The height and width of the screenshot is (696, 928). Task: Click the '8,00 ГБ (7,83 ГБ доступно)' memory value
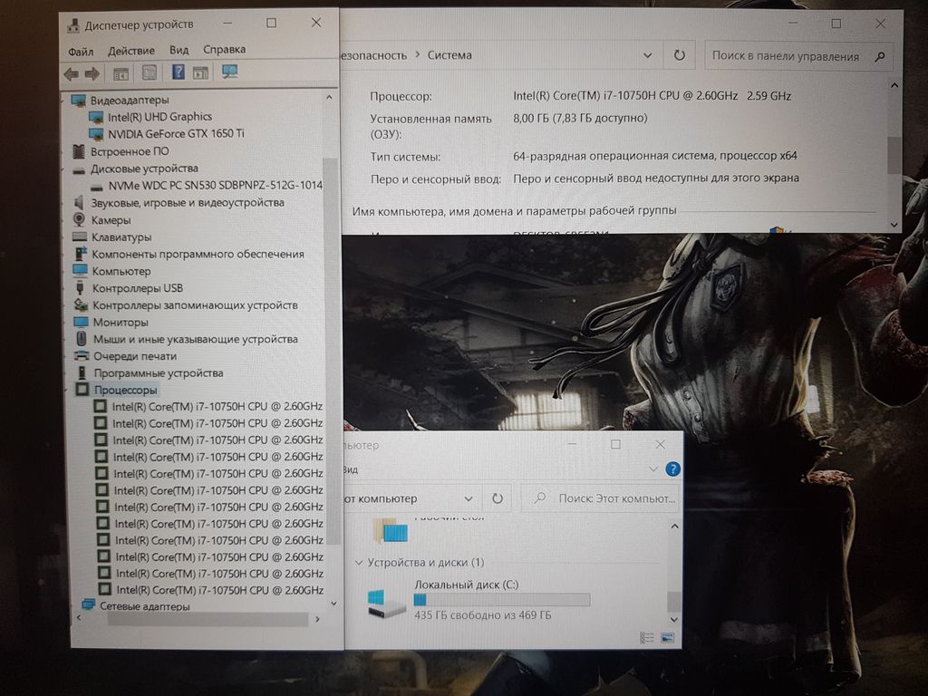pyautogui.click(x=580, y=118)
